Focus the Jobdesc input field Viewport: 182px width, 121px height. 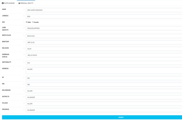point(104,16)
